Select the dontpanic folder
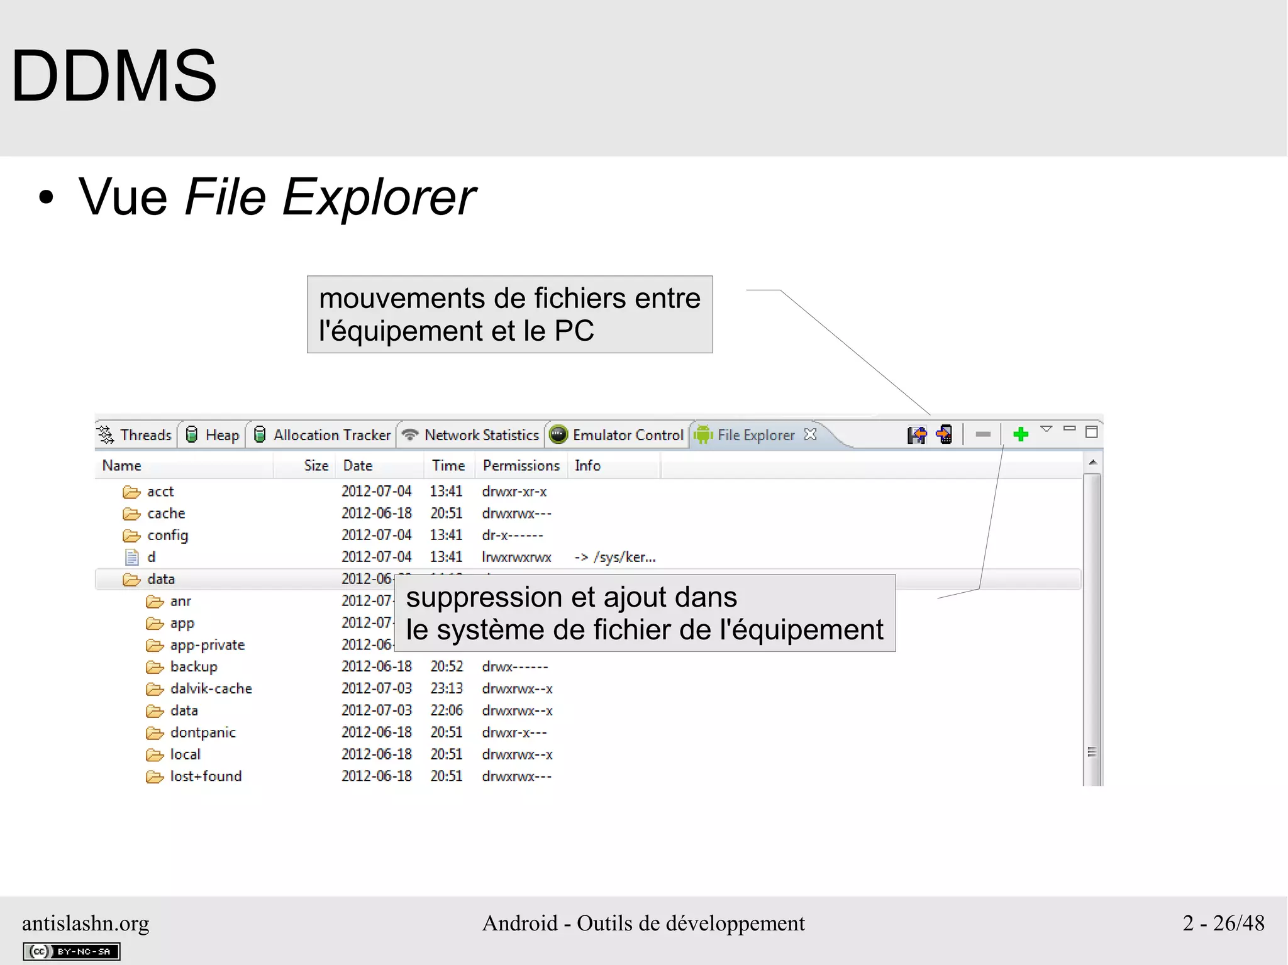 (588, 733)
